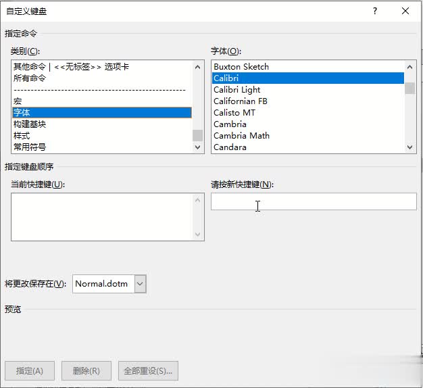Click the 全部重设(S)... button
The image size is (423, 388).
tap(148, 370)
